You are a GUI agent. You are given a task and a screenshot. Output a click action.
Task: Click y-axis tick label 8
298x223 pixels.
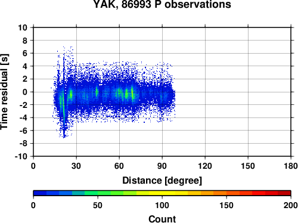(x=25, y=41)
